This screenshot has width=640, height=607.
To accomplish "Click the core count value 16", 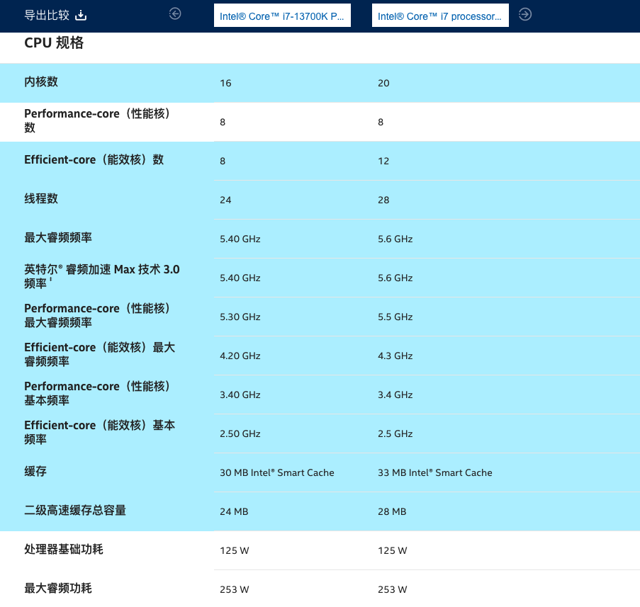I will 225,83.
